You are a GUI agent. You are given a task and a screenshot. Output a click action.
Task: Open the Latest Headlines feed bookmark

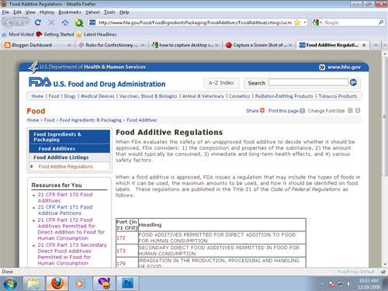click(x=97, y=34)
